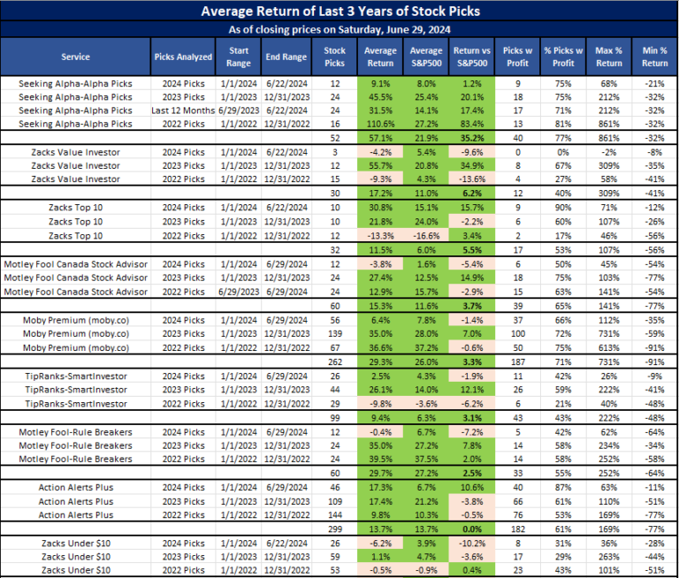Click the Service column header
679x578 pixels.
(75, 57)
